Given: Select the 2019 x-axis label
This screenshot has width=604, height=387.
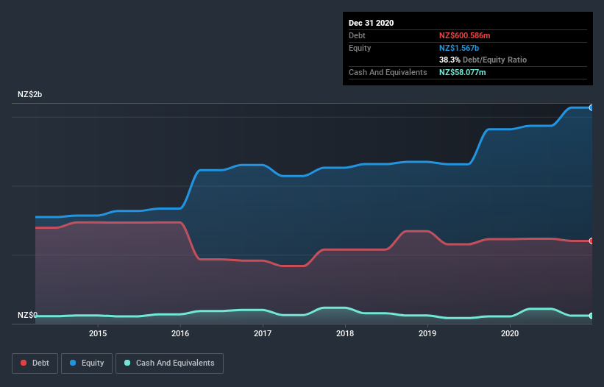Looking at the screenshot, I should click(427, 333).
